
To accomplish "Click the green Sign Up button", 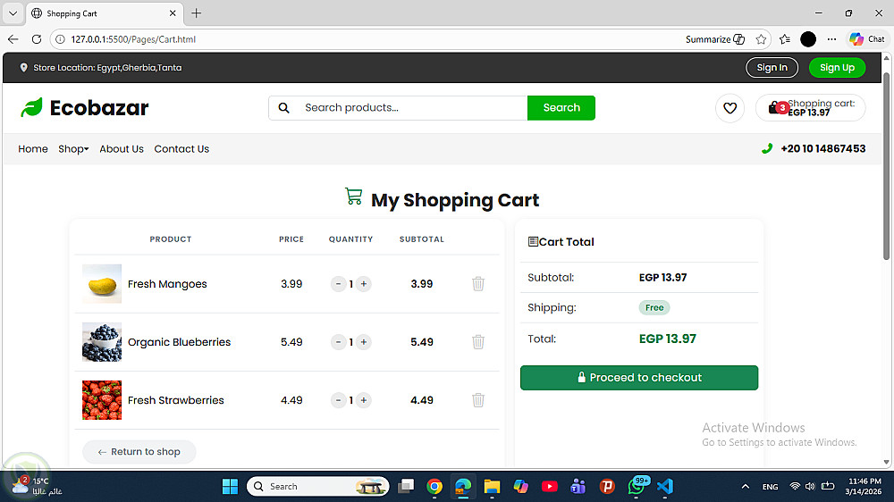I will 837,67.
